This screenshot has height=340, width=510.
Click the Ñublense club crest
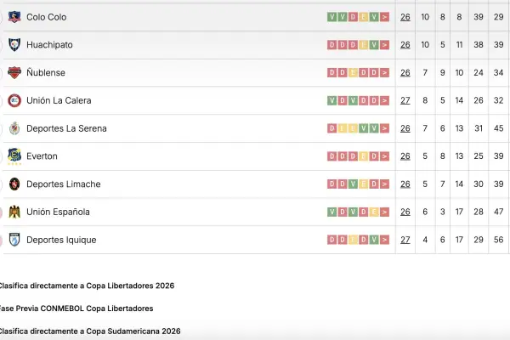(x=14, y=72)
